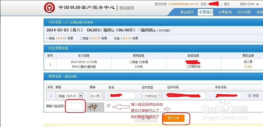Click the 14A号 seat text
The width and height of the screenshot is (263, 127).
tap(139, 67)
